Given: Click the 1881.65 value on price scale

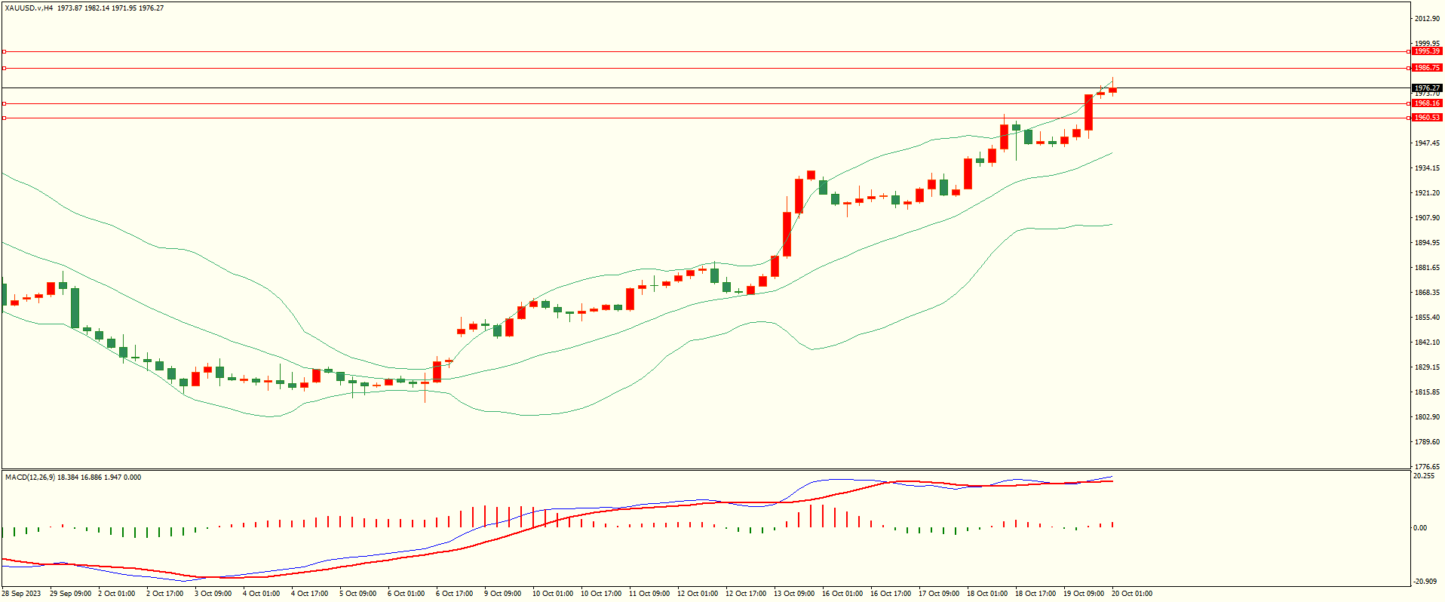Looking at the screenshot, I should click(x=1427, y=268).
